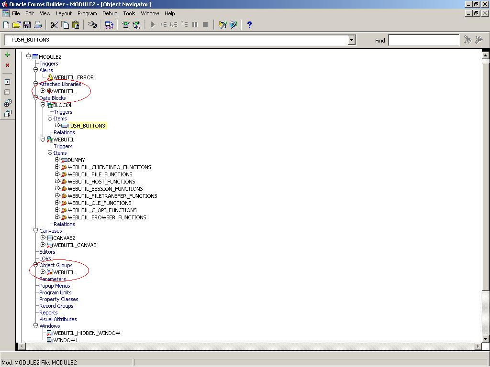Open the Tools menu
The image size is (490, 367).
129,13
